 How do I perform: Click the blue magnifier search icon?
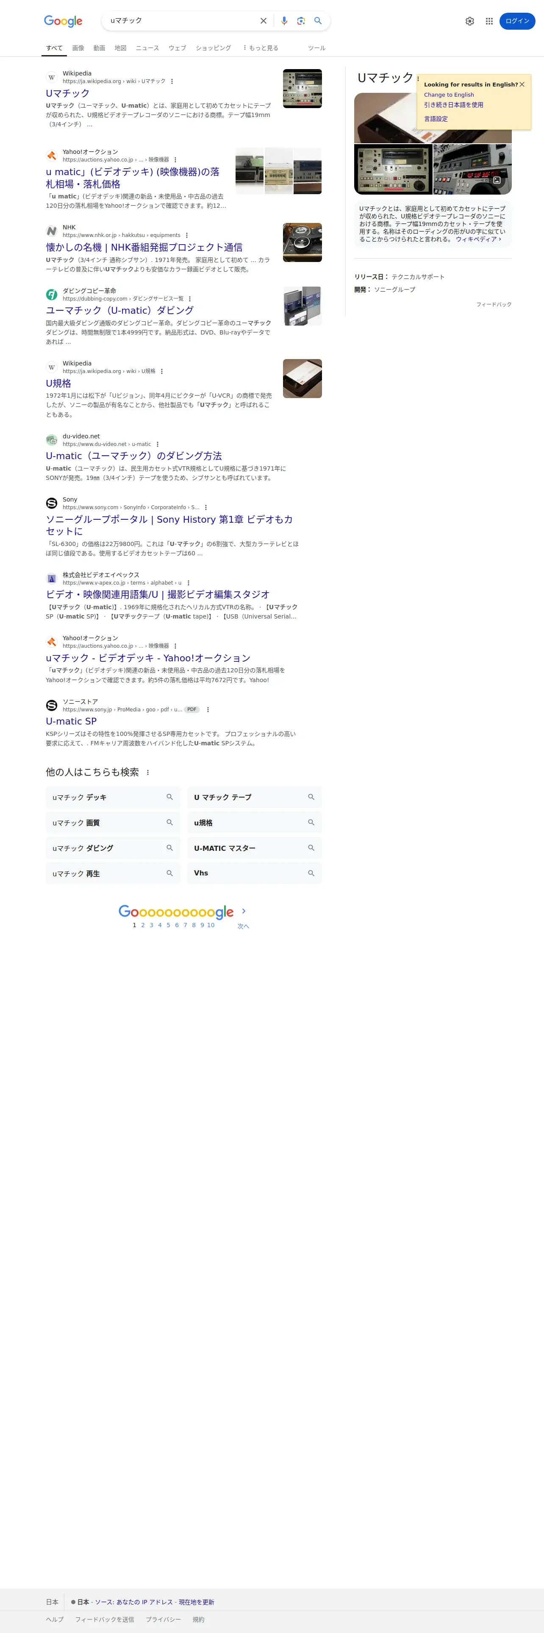coord(318,21)
